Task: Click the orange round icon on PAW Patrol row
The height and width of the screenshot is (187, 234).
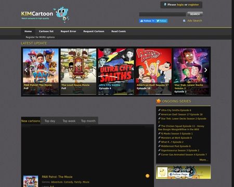Action: [147, 176]
